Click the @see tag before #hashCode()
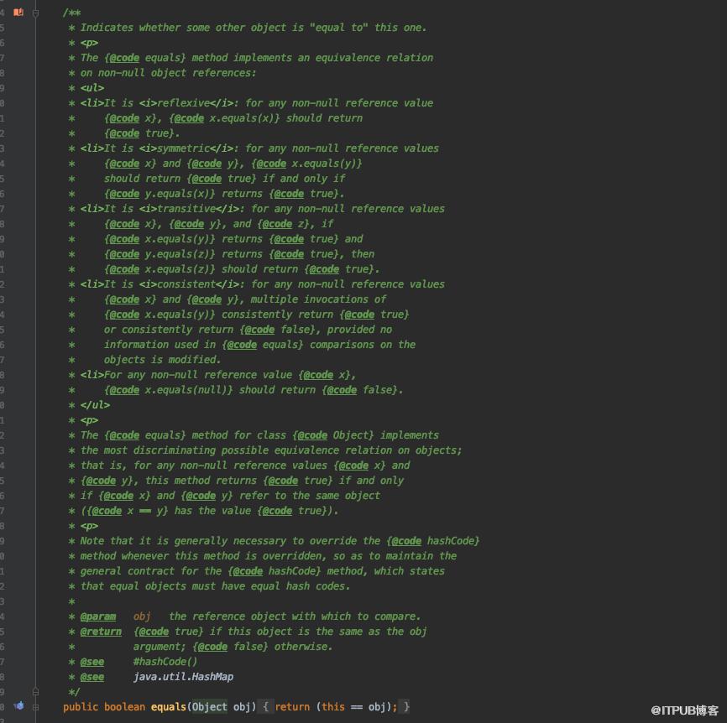 click(92, 662)
